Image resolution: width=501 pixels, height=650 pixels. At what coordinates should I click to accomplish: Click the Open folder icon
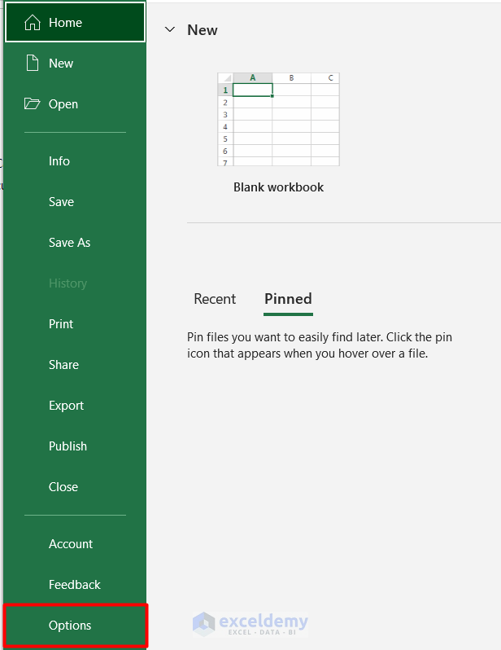pyautogui.click(x=33, y=104)
